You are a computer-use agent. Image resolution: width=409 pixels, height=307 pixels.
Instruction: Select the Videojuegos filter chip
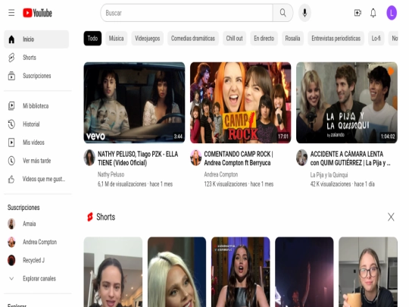coord(148,39)
